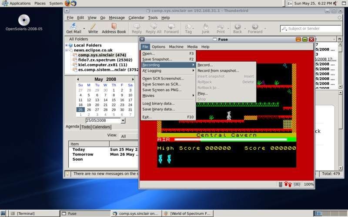This screenshot has height=217, width=348.
Task: Click the volume icon in the top panel
Action: pyautogui.click(x=335, y=3)
